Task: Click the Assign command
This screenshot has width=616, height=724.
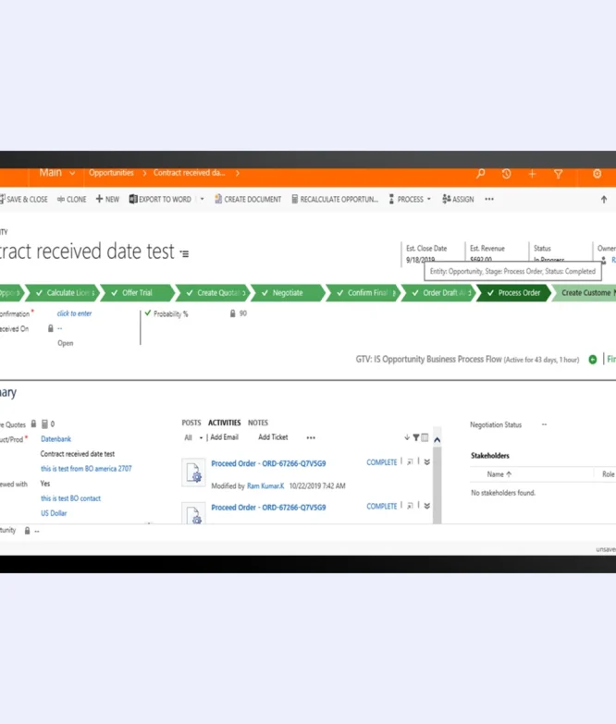Action: [x=458, y=199]
